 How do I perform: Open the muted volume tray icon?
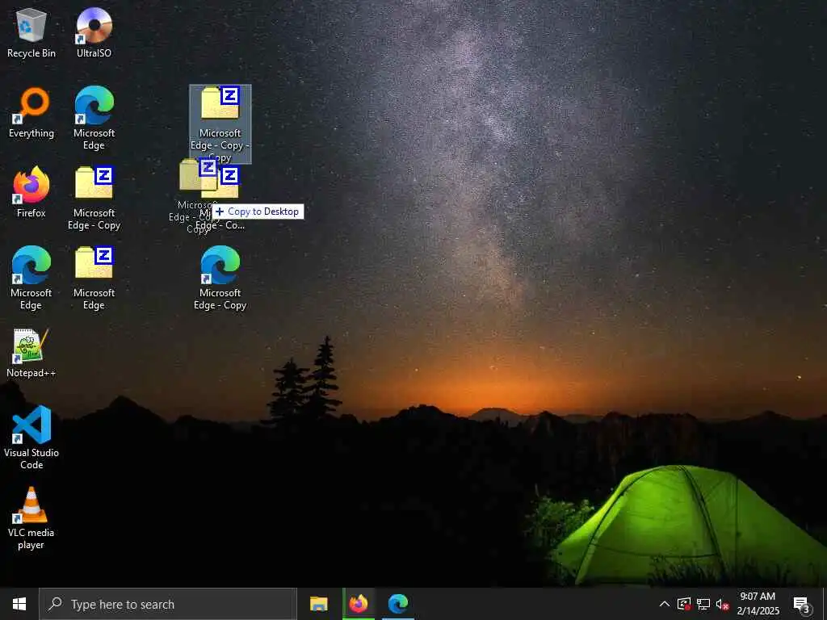pyautogui.click(x=722, y=604)
